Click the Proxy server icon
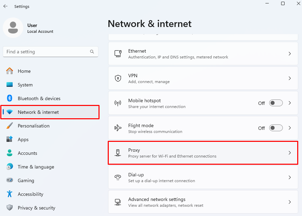The height and width of the screenshot is (216, 302). [118, 153]
